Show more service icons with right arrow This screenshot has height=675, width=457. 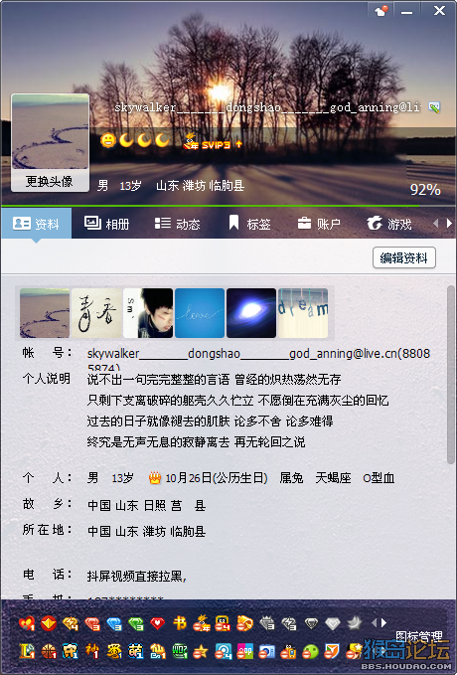point(383,622)
